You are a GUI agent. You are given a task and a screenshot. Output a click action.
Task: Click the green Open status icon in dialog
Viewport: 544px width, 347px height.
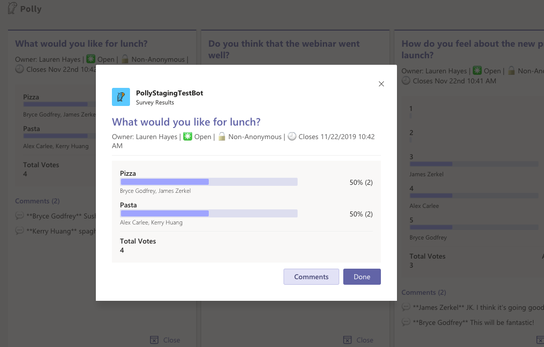pyautogui.click(x=187, y=137)
